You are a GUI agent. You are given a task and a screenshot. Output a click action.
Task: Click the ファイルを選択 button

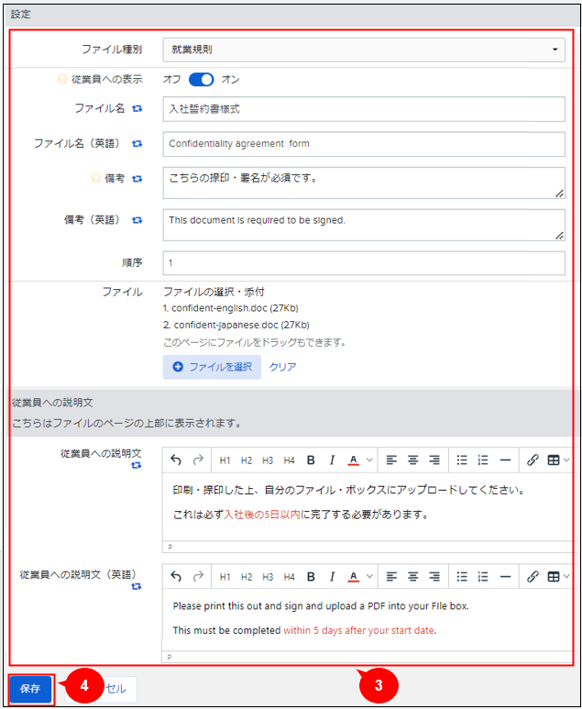pos(212,367)
